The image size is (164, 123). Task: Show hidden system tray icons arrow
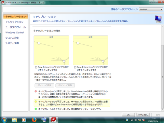[123, 120]
